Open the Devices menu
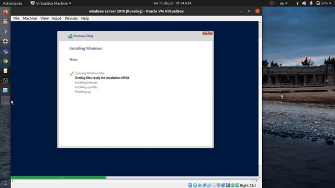Image resolution: width=335 pixels, height=188 pixels. pyautogui.click(x=71, y=18)
